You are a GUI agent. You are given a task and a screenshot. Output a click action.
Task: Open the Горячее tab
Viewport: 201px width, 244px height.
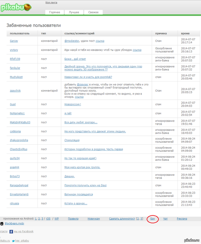coord(55,12)
